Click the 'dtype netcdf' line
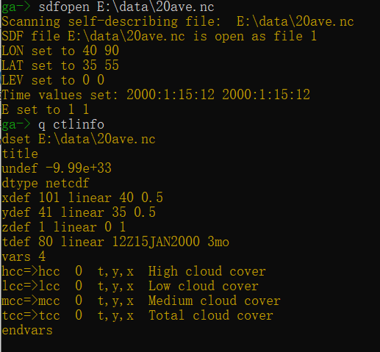 tap(46, 183)
